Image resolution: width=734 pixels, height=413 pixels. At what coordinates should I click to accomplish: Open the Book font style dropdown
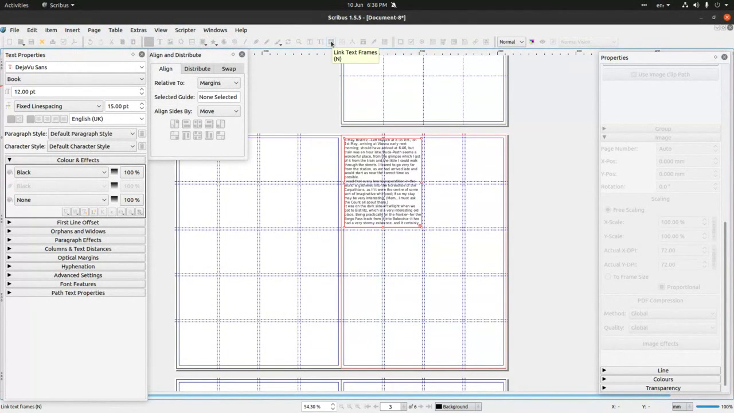(75, 79)
